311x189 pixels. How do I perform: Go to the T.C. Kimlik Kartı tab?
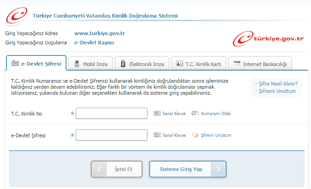(x=199, y=63)
